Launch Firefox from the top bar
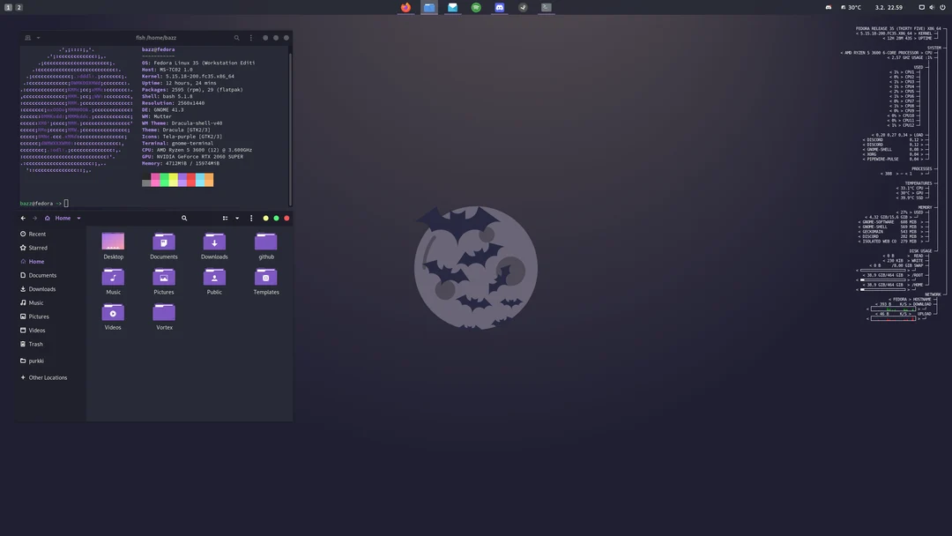 coord(405,7)
